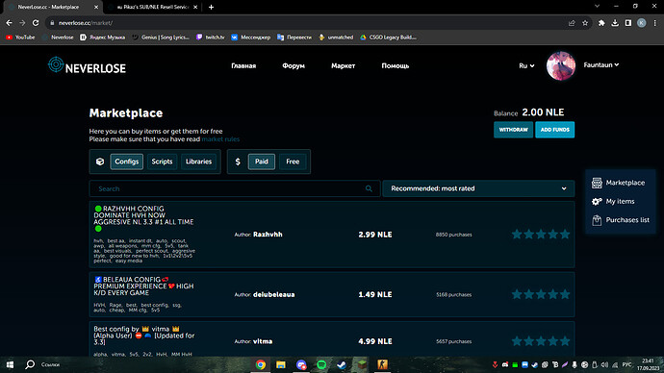This screenshot has width=664, height=373.
Task: Open Steam from the taskbar
Action: tap(342, 364)
